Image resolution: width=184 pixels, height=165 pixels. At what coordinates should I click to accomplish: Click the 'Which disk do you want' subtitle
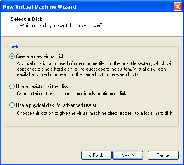coord(61,25)
